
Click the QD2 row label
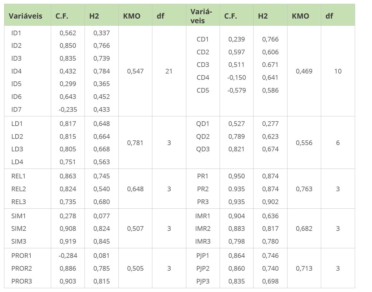pos(203,137)
